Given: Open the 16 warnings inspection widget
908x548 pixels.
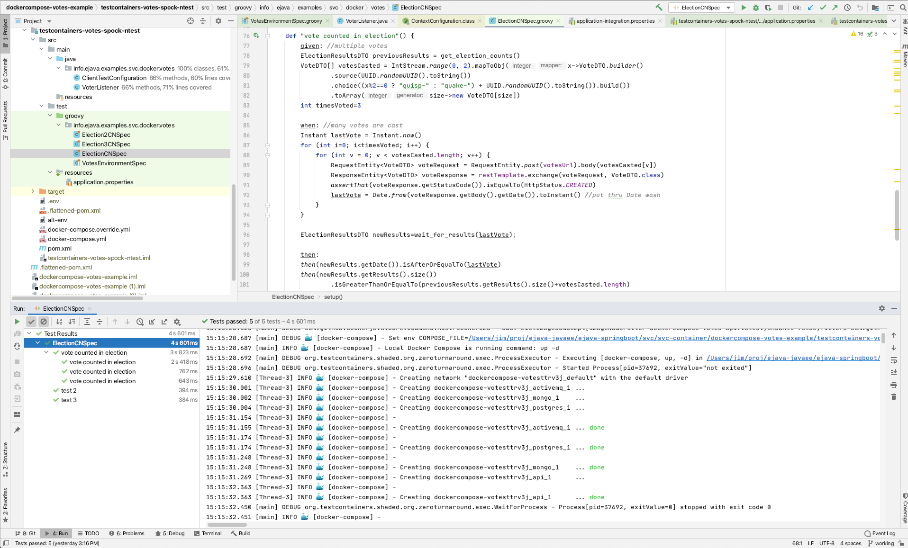Looking at the screenshot, I should tap(857, 34).
